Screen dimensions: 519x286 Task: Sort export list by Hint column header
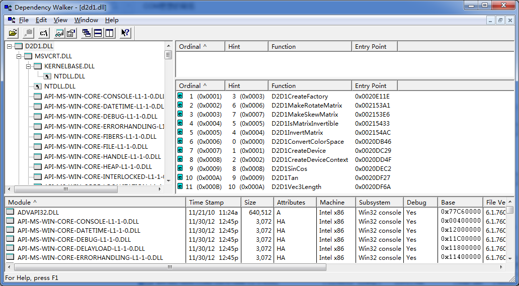click(246, 85)
